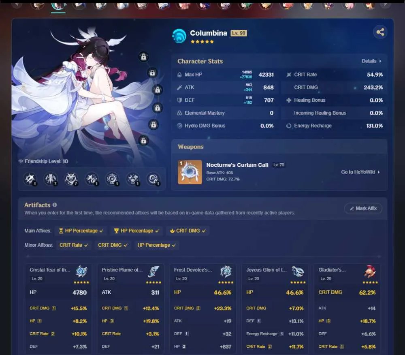Toggle the CRIT DMG main affix chip
Screen dimensions: 405x355
(x=188, y=231)
